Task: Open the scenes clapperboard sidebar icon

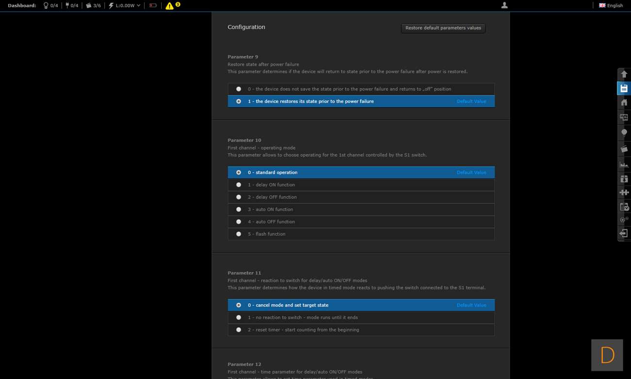Action: [x=624, y=149]
